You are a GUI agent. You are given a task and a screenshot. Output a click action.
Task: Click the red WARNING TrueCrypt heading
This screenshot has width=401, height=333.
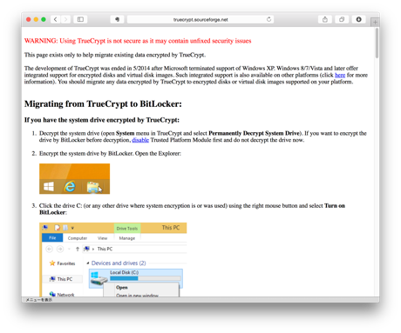point(138,41)
